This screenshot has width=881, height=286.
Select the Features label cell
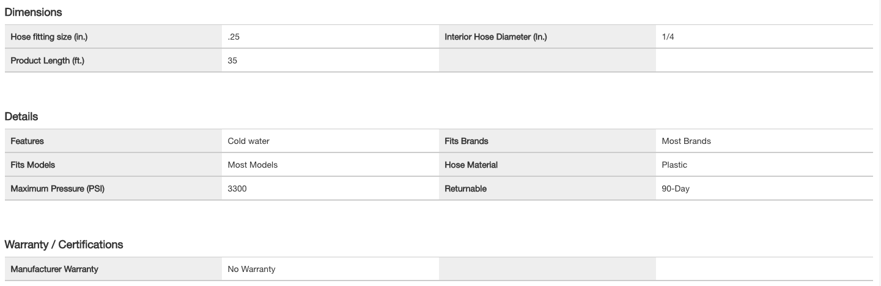[27, 141]
